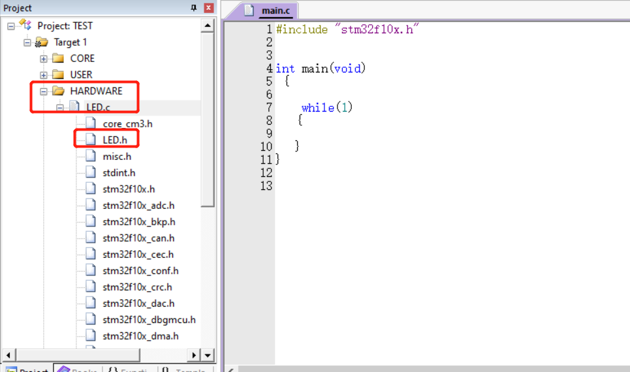Click the Project: TEST workspace icon
630x372 pixels.
(25, 25)
